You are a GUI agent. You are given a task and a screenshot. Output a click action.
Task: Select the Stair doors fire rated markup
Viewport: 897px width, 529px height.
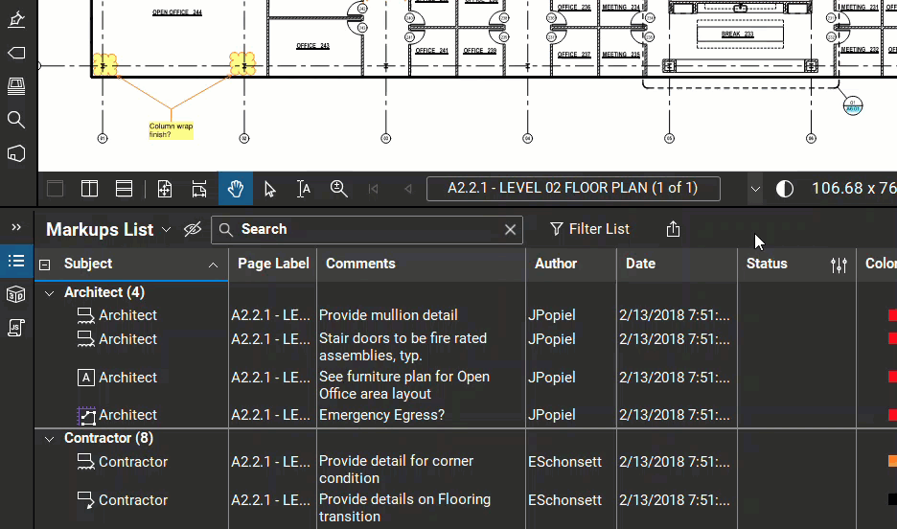[x=466, y=347]
